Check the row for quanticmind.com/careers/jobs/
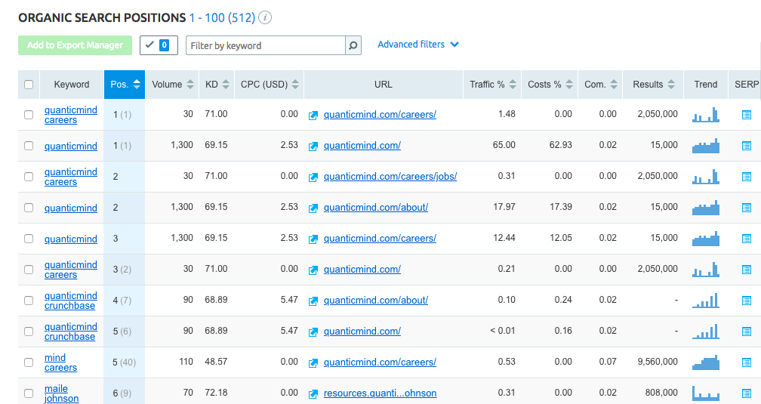 [x=29, y=177]
